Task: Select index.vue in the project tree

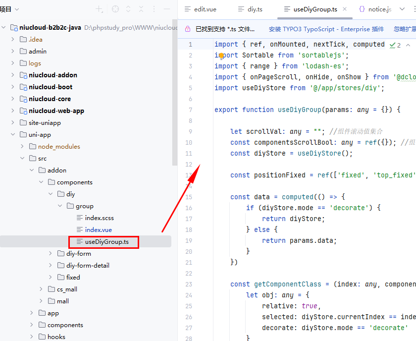Action: pyautogui.click(x=98, y=229)
